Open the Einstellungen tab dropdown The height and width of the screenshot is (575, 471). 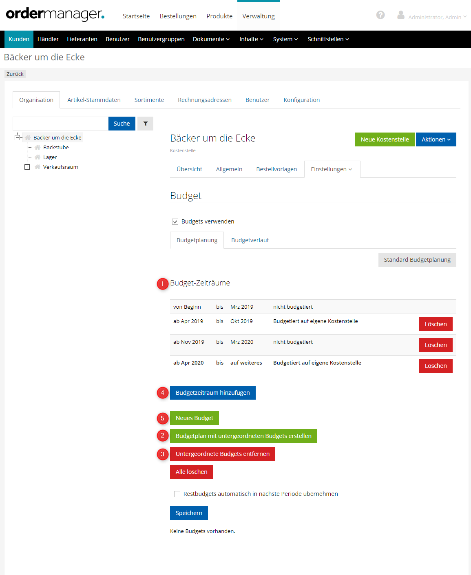click(332, 169)
